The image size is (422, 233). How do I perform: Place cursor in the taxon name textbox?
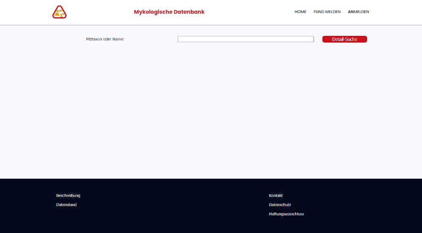246,39
